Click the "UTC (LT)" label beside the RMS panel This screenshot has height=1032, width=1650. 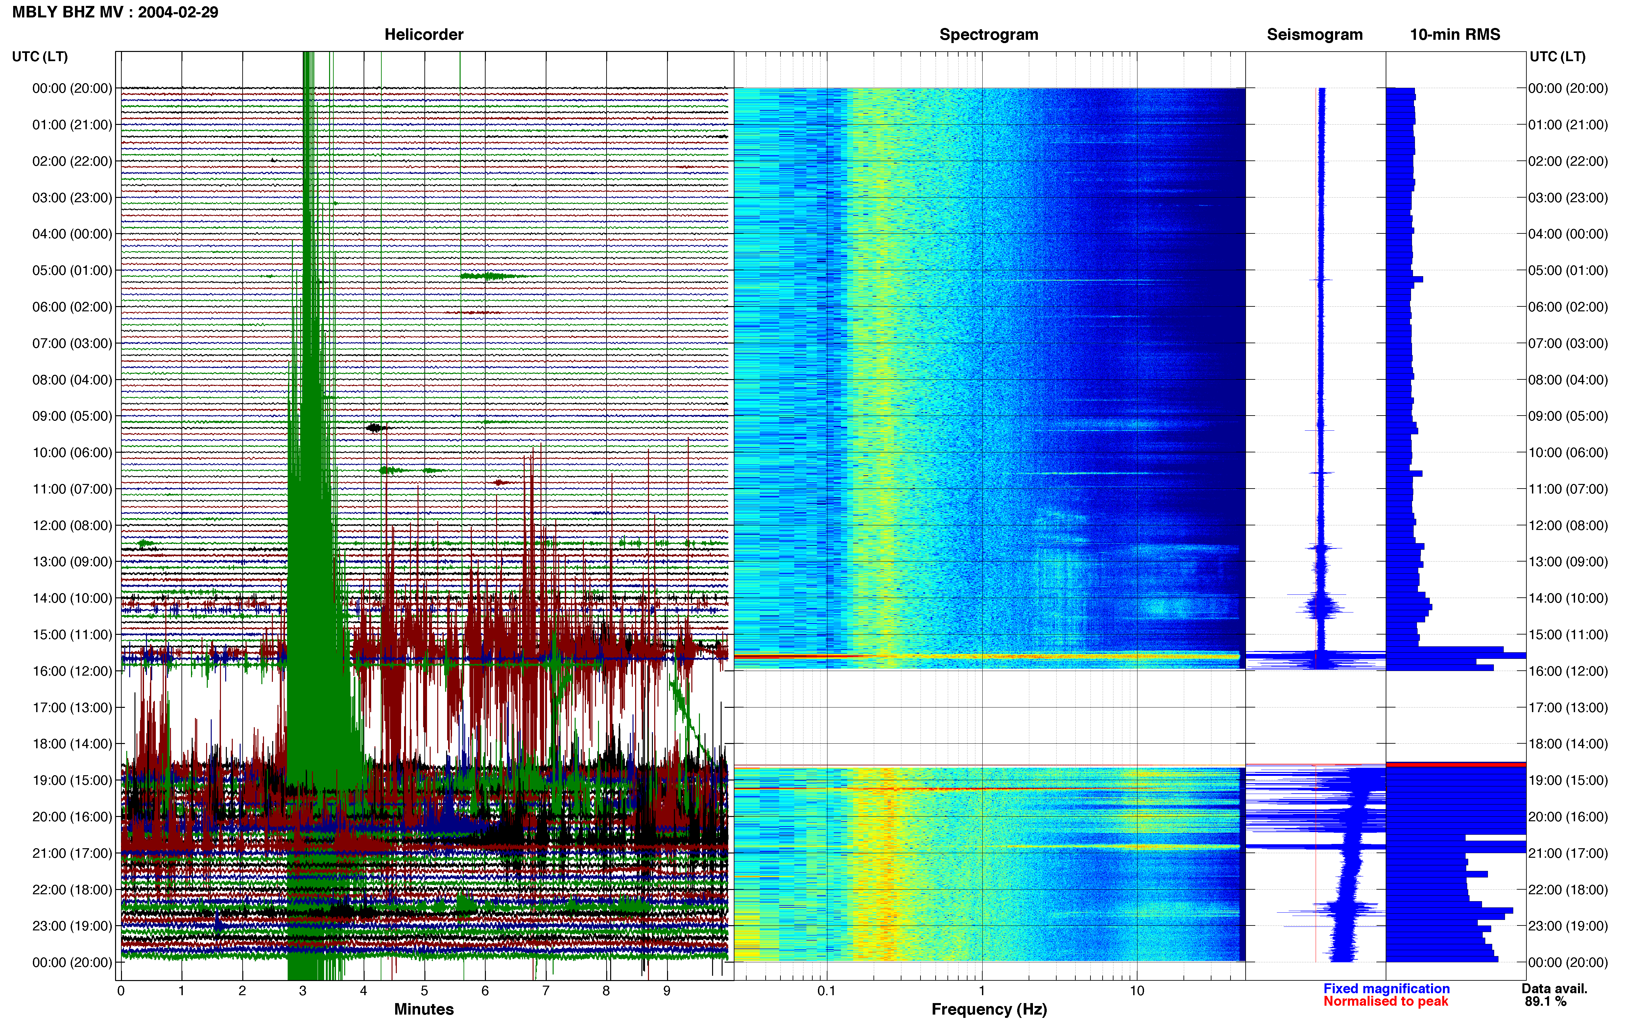[x=1557, y=57]
